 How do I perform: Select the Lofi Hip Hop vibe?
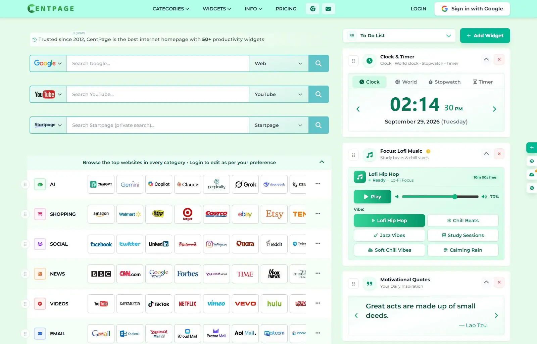click(389, 220)
